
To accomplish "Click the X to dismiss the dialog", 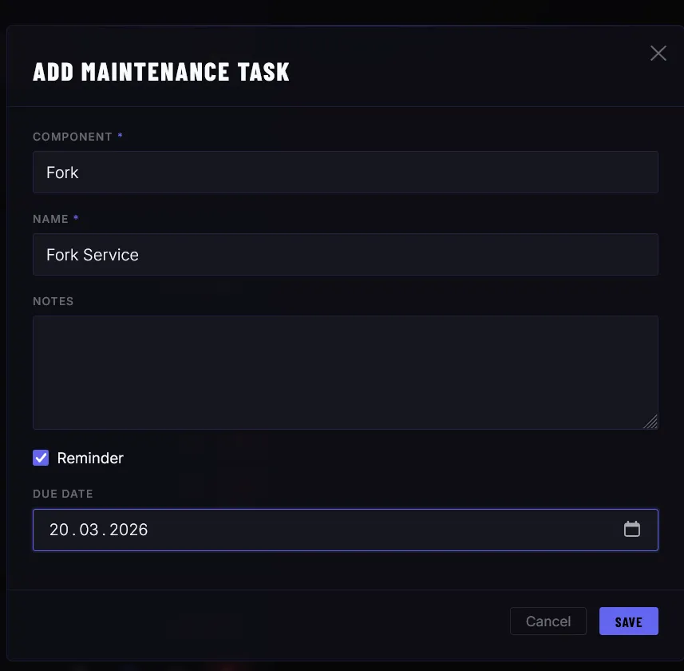I will coord(658,53).
